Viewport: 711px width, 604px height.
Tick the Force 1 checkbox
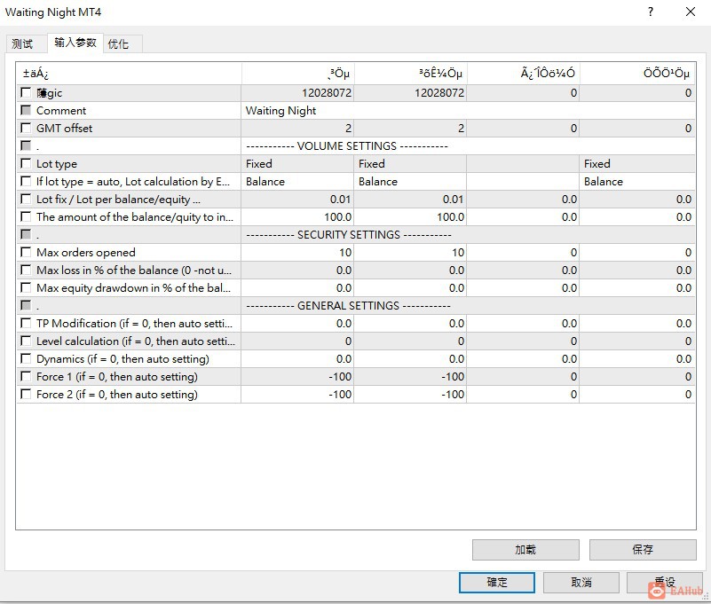26,376
